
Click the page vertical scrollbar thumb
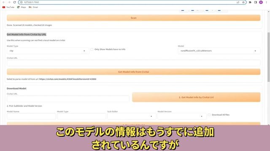pyautogui.click(x=268, y=57)
